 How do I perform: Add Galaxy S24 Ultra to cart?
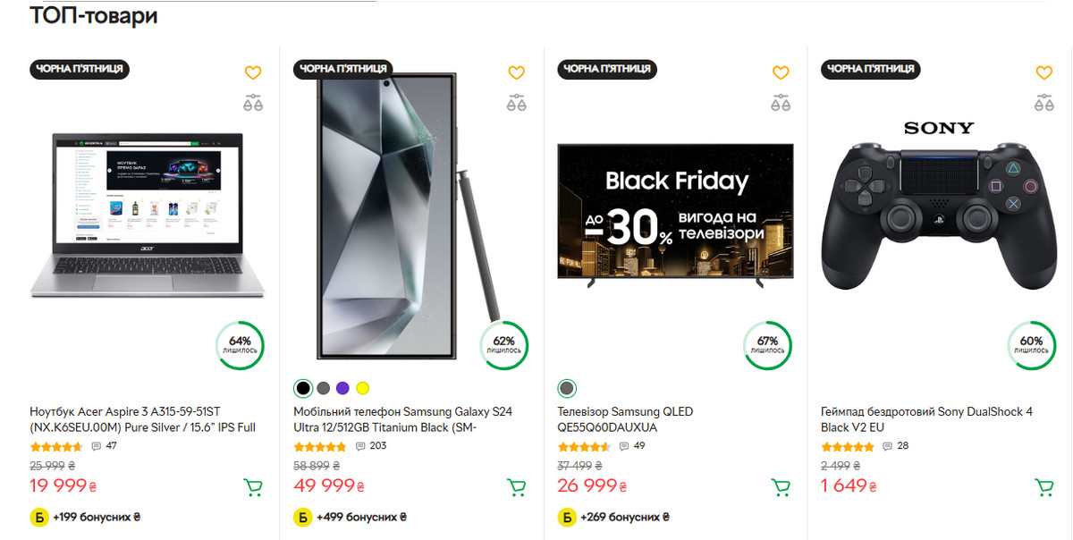[516, 487]
